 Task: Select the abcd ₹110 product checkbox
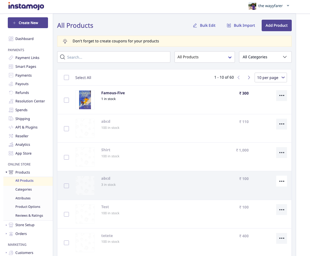click(x=66, y=129)
